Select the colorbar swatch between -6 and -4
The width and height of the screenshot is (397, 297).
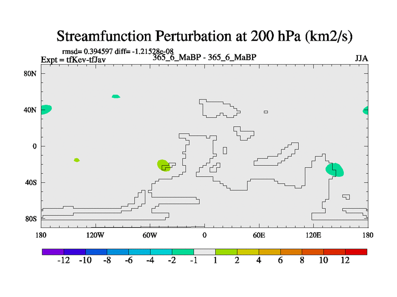coord(139,252)
